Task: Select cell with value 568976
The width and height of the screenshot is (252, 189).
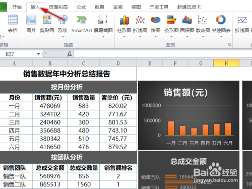Action: click(x=50, y=176)
